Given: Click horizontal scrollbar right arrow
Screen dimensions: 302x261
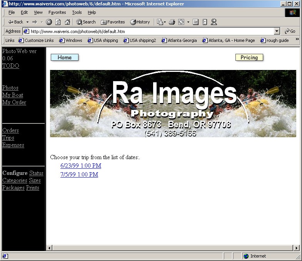Looking at the screenshot, I should 296,248.
